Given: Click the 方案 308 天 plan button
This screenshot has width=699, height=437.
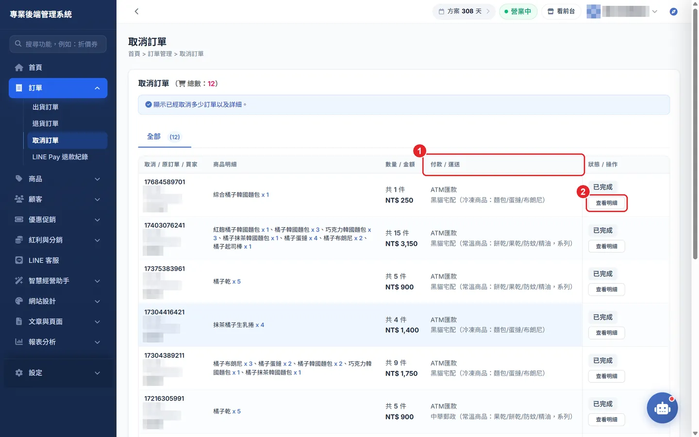Looking at the screenshot, I should click(464, 11).
